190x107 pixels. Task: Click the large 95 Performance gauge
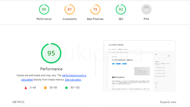51,53
